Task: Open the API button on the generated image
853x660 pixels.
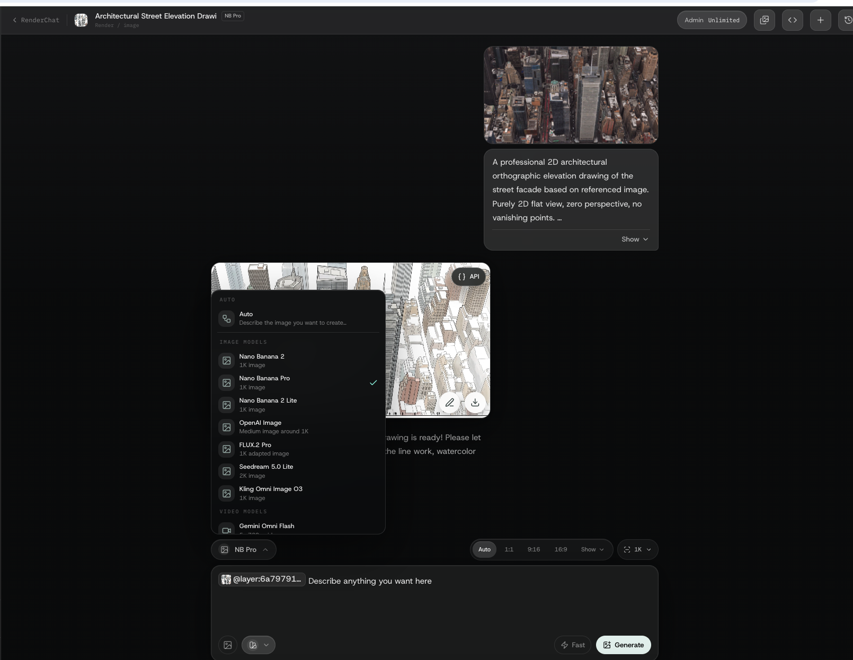Action: click(x=468, y=277)
